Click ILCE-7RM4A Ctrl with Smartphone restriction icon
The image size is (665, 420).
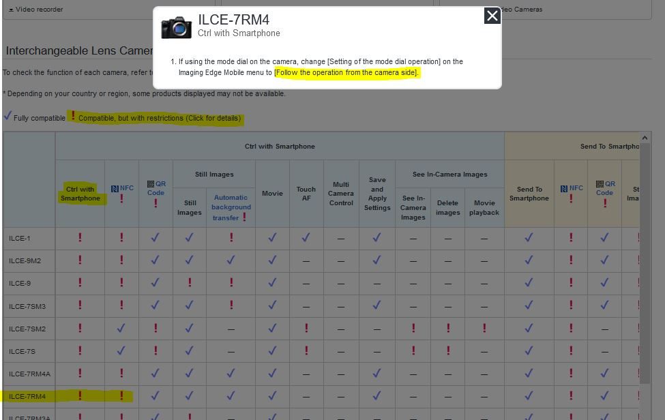(80, 373)
